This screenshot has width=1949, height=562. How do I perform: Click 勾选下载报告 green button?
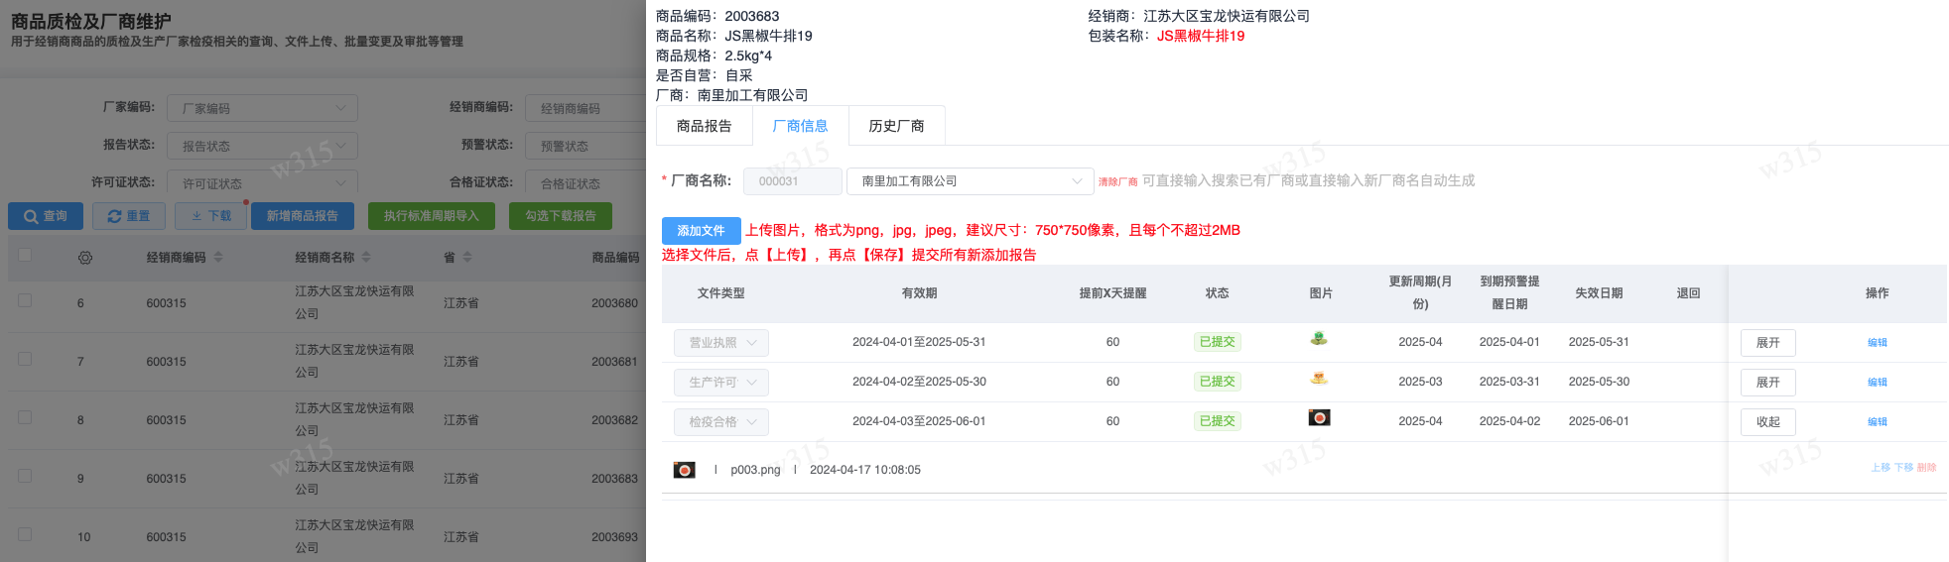tap(561, 216)
